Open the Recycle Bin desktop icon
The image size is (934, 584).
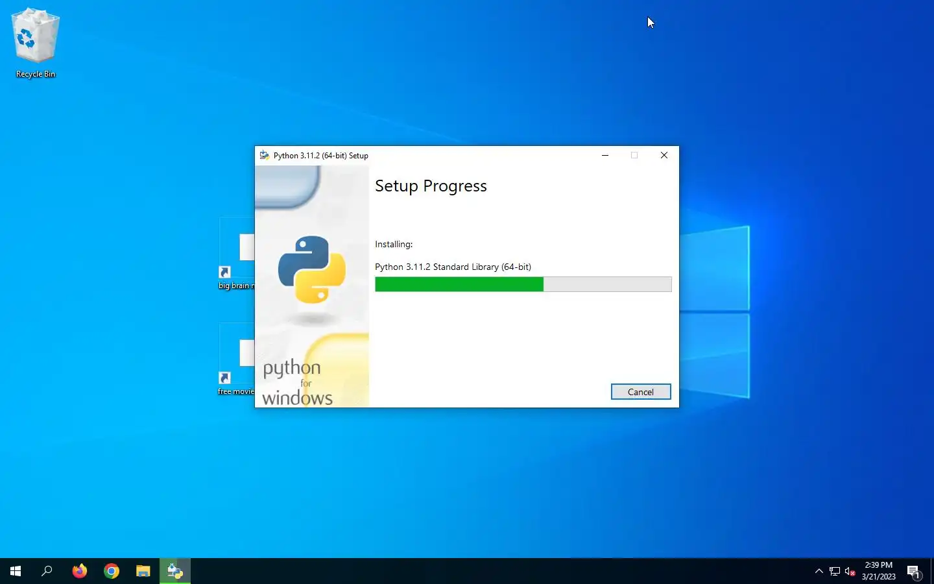[x=36, y=43]
